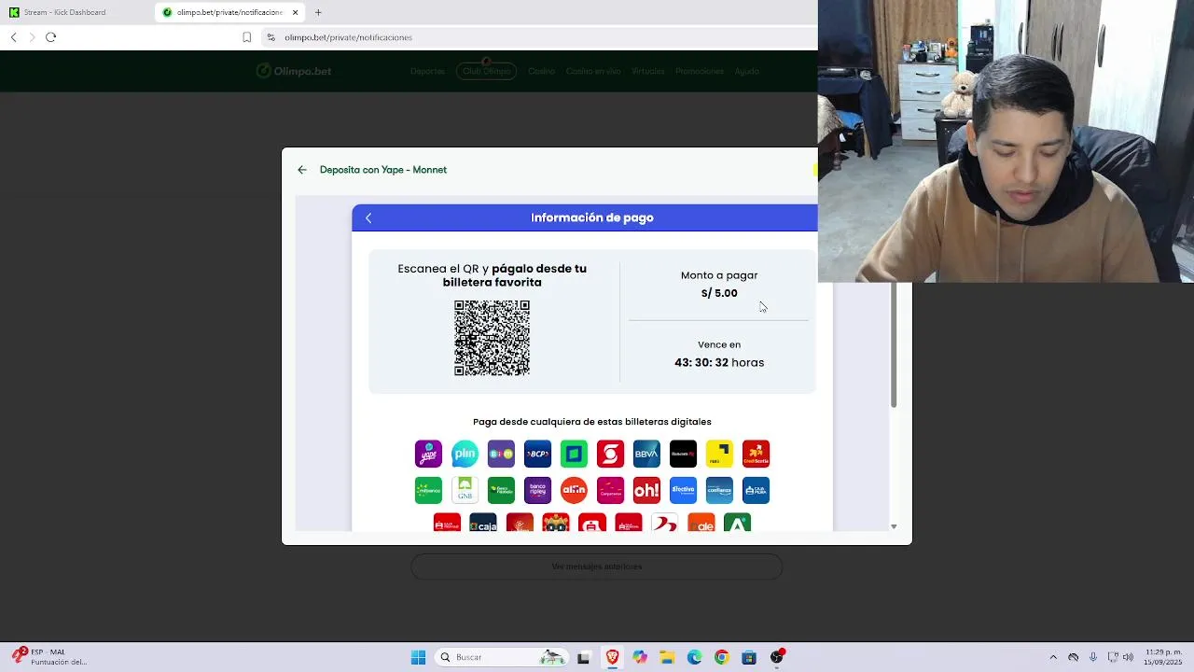Open OBS Studio from the taskbar
The image size is (1194, 672).
(x=777, y=657)
